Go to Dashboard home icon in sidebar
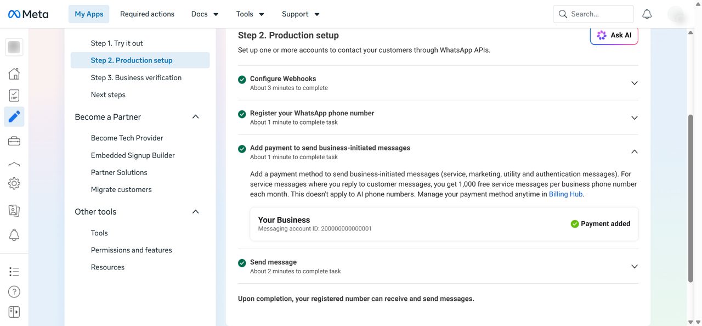Viewport: 702px width, 326px height. coord(14,74)
